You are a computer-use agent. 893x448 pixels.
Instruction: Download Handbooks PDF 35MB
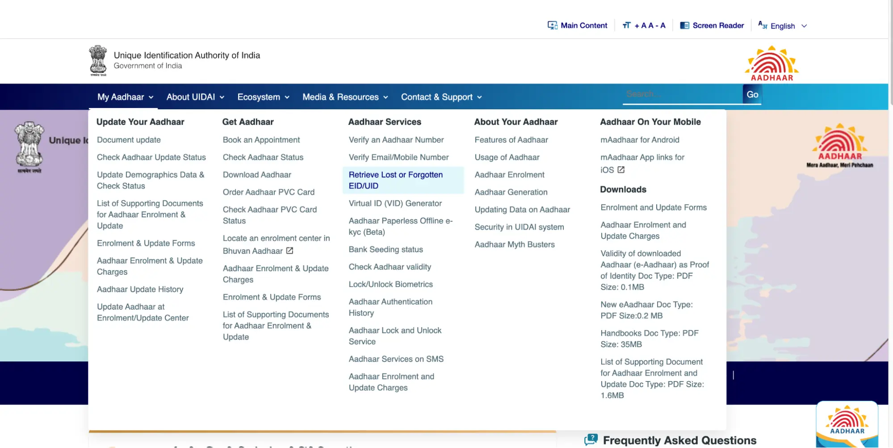(649, 339)
